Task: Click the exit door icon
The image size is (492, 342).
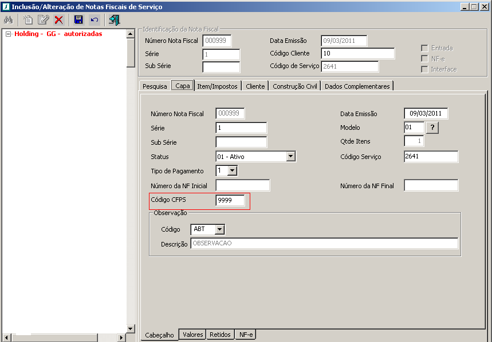Action: [114, 20]
